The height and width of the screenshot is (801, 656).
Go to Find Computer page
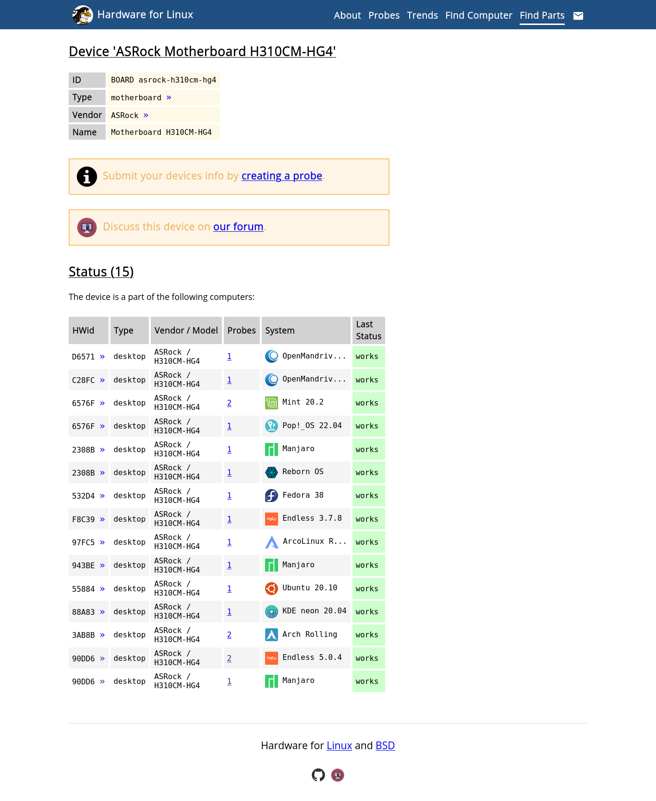pos(478,15)
